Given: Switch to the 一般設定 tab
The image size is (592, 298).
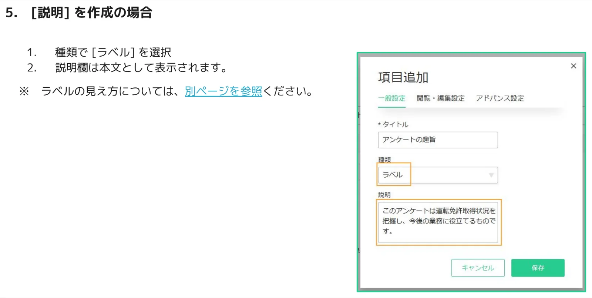Looking at the screenshot, I should [392, 98].
